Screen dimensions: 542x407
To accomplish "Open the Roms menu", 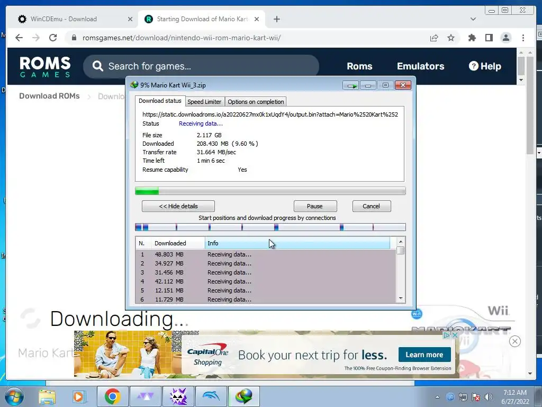I will tap(359, 66).
